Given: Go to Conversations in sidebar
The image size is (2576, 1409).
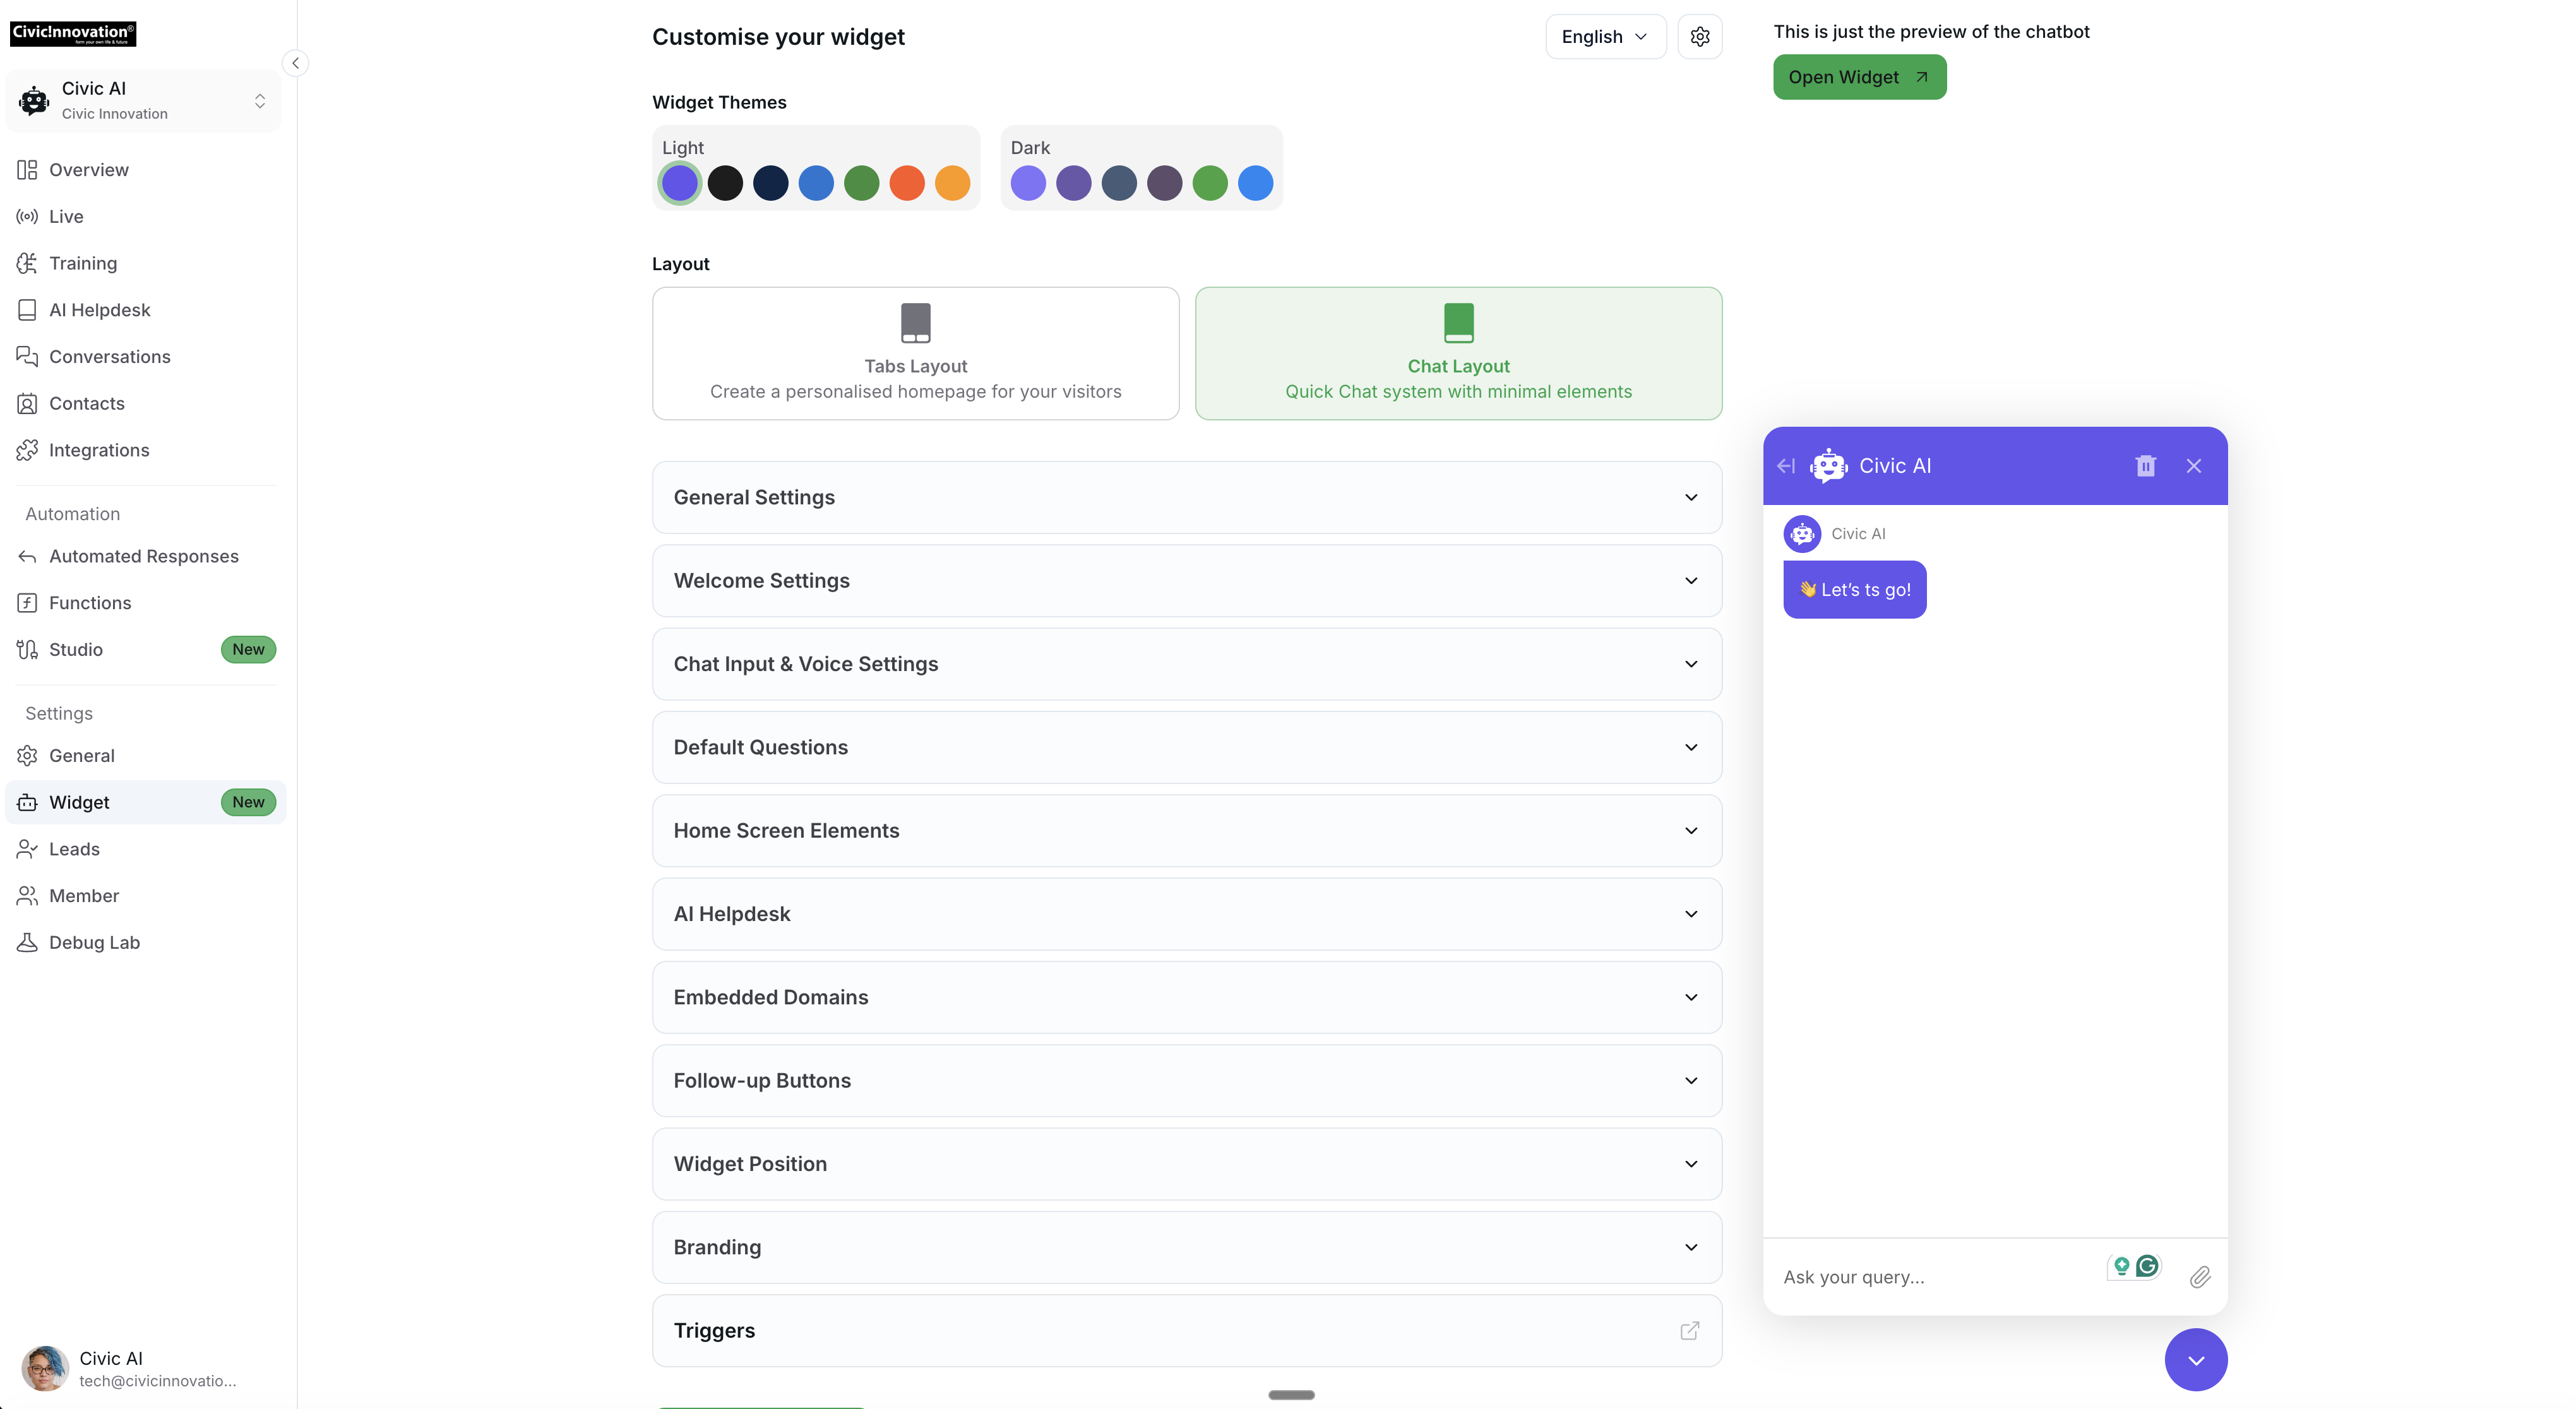Looking at the screenshot, I should pos(109,357).
